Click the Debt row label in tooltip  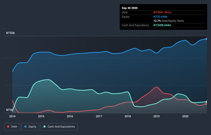point(125,12)
